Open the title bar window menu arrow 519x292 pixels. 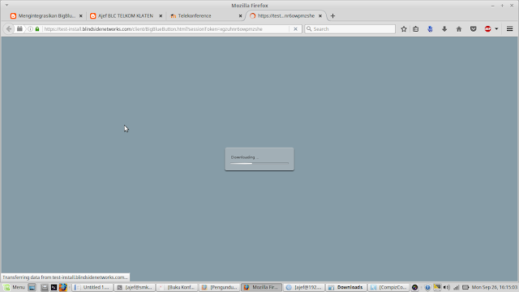6,6
